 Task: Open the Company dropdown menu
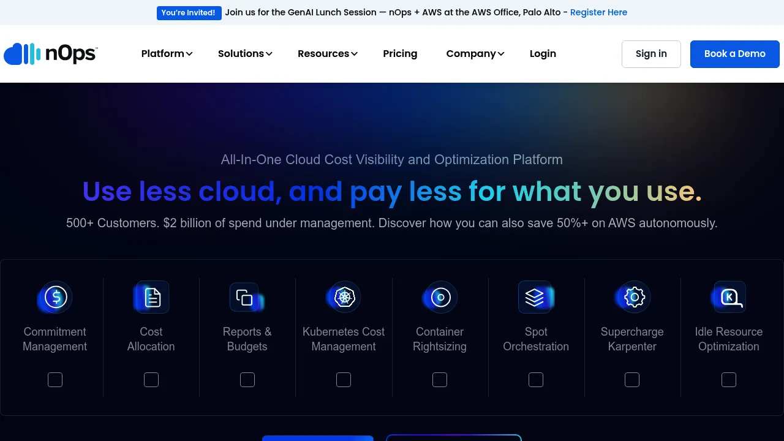coord(475,54)
